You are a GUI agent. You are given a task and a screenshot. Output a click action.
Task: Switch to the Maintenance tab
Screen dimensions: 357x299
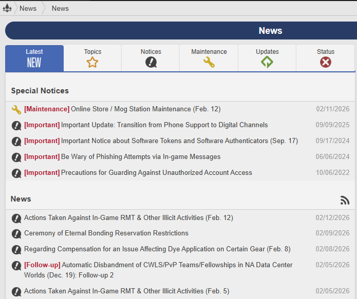tap(209, 58)
